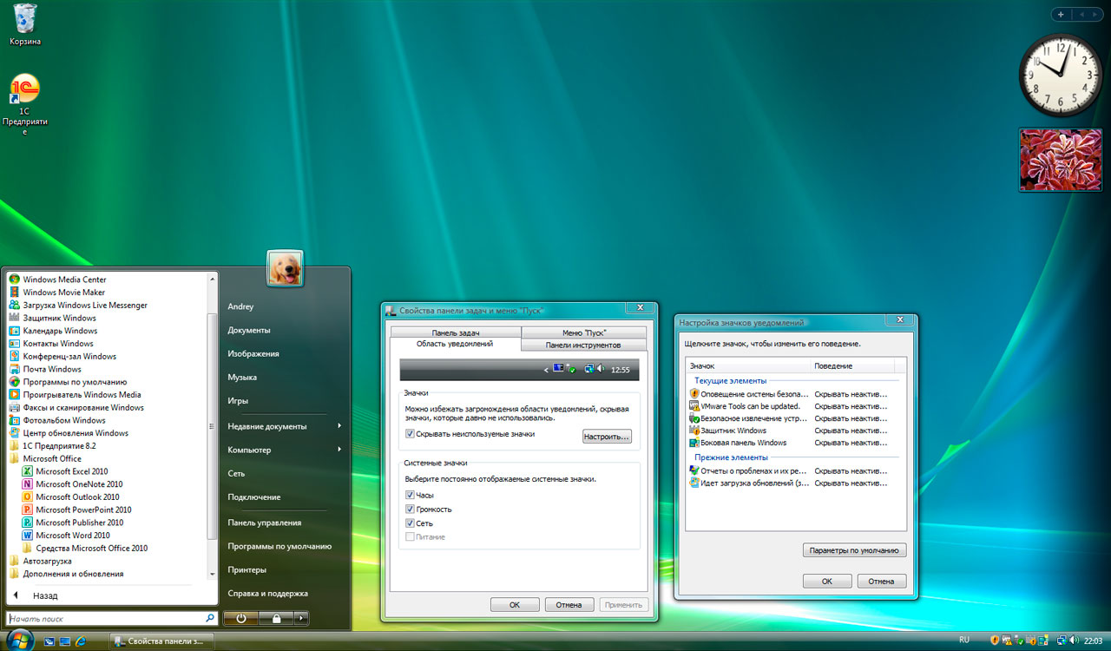Toggle the Часы system icon checkbox
The height and width of the screenshot is (651, 1111).
click(x=410, y=495)
